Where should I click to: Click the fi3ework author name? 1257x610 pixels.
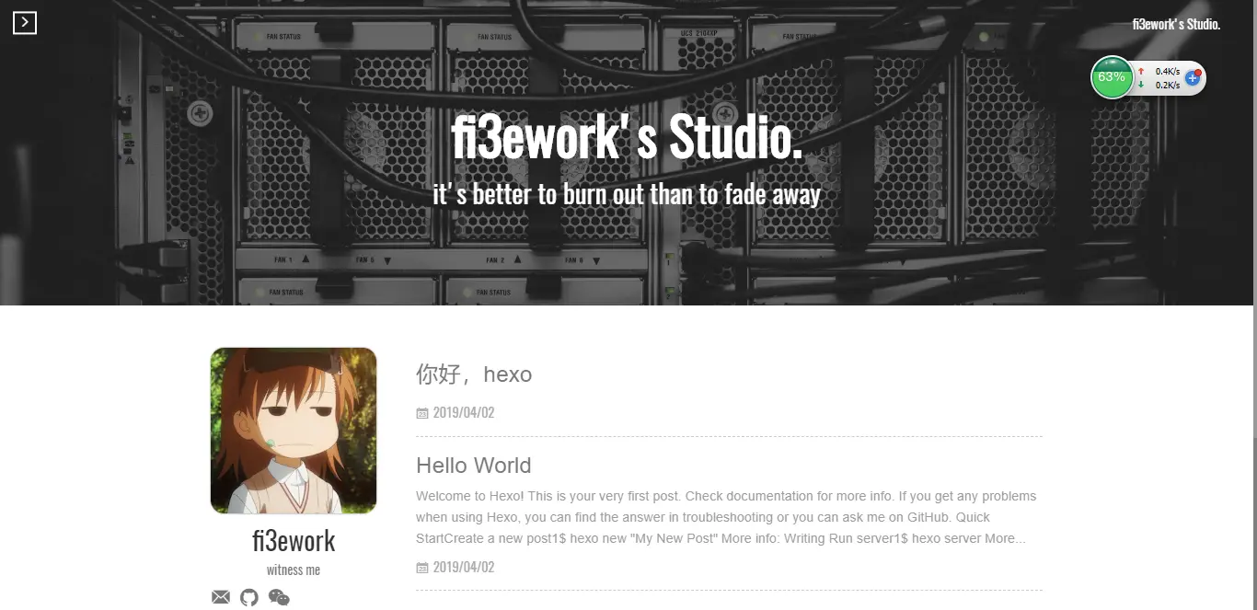coord(294,540)
